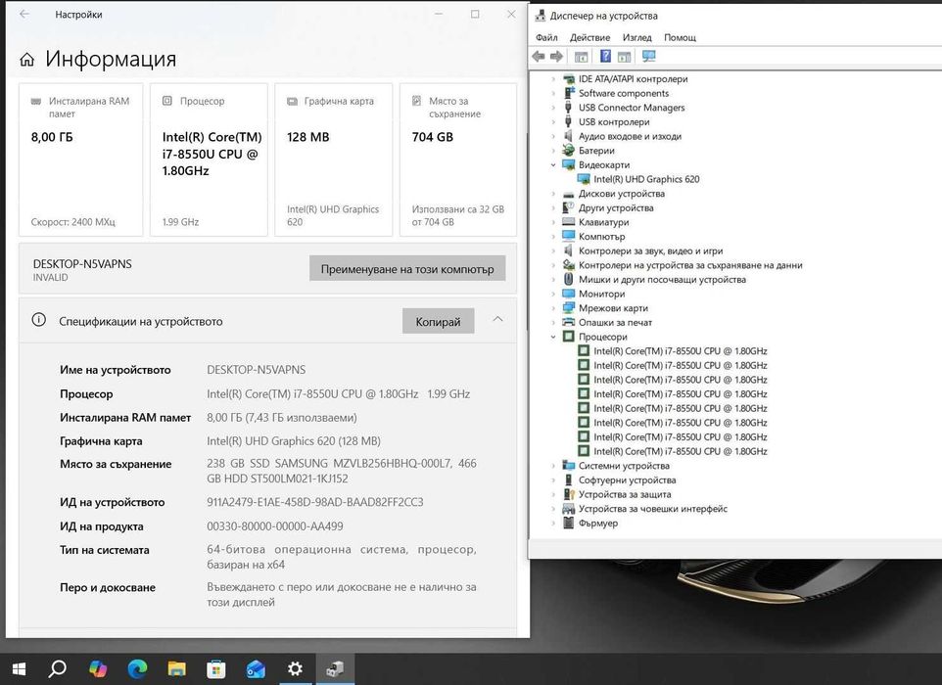
Task: Expand Системни устройства node
Action: tap(553, 465)
